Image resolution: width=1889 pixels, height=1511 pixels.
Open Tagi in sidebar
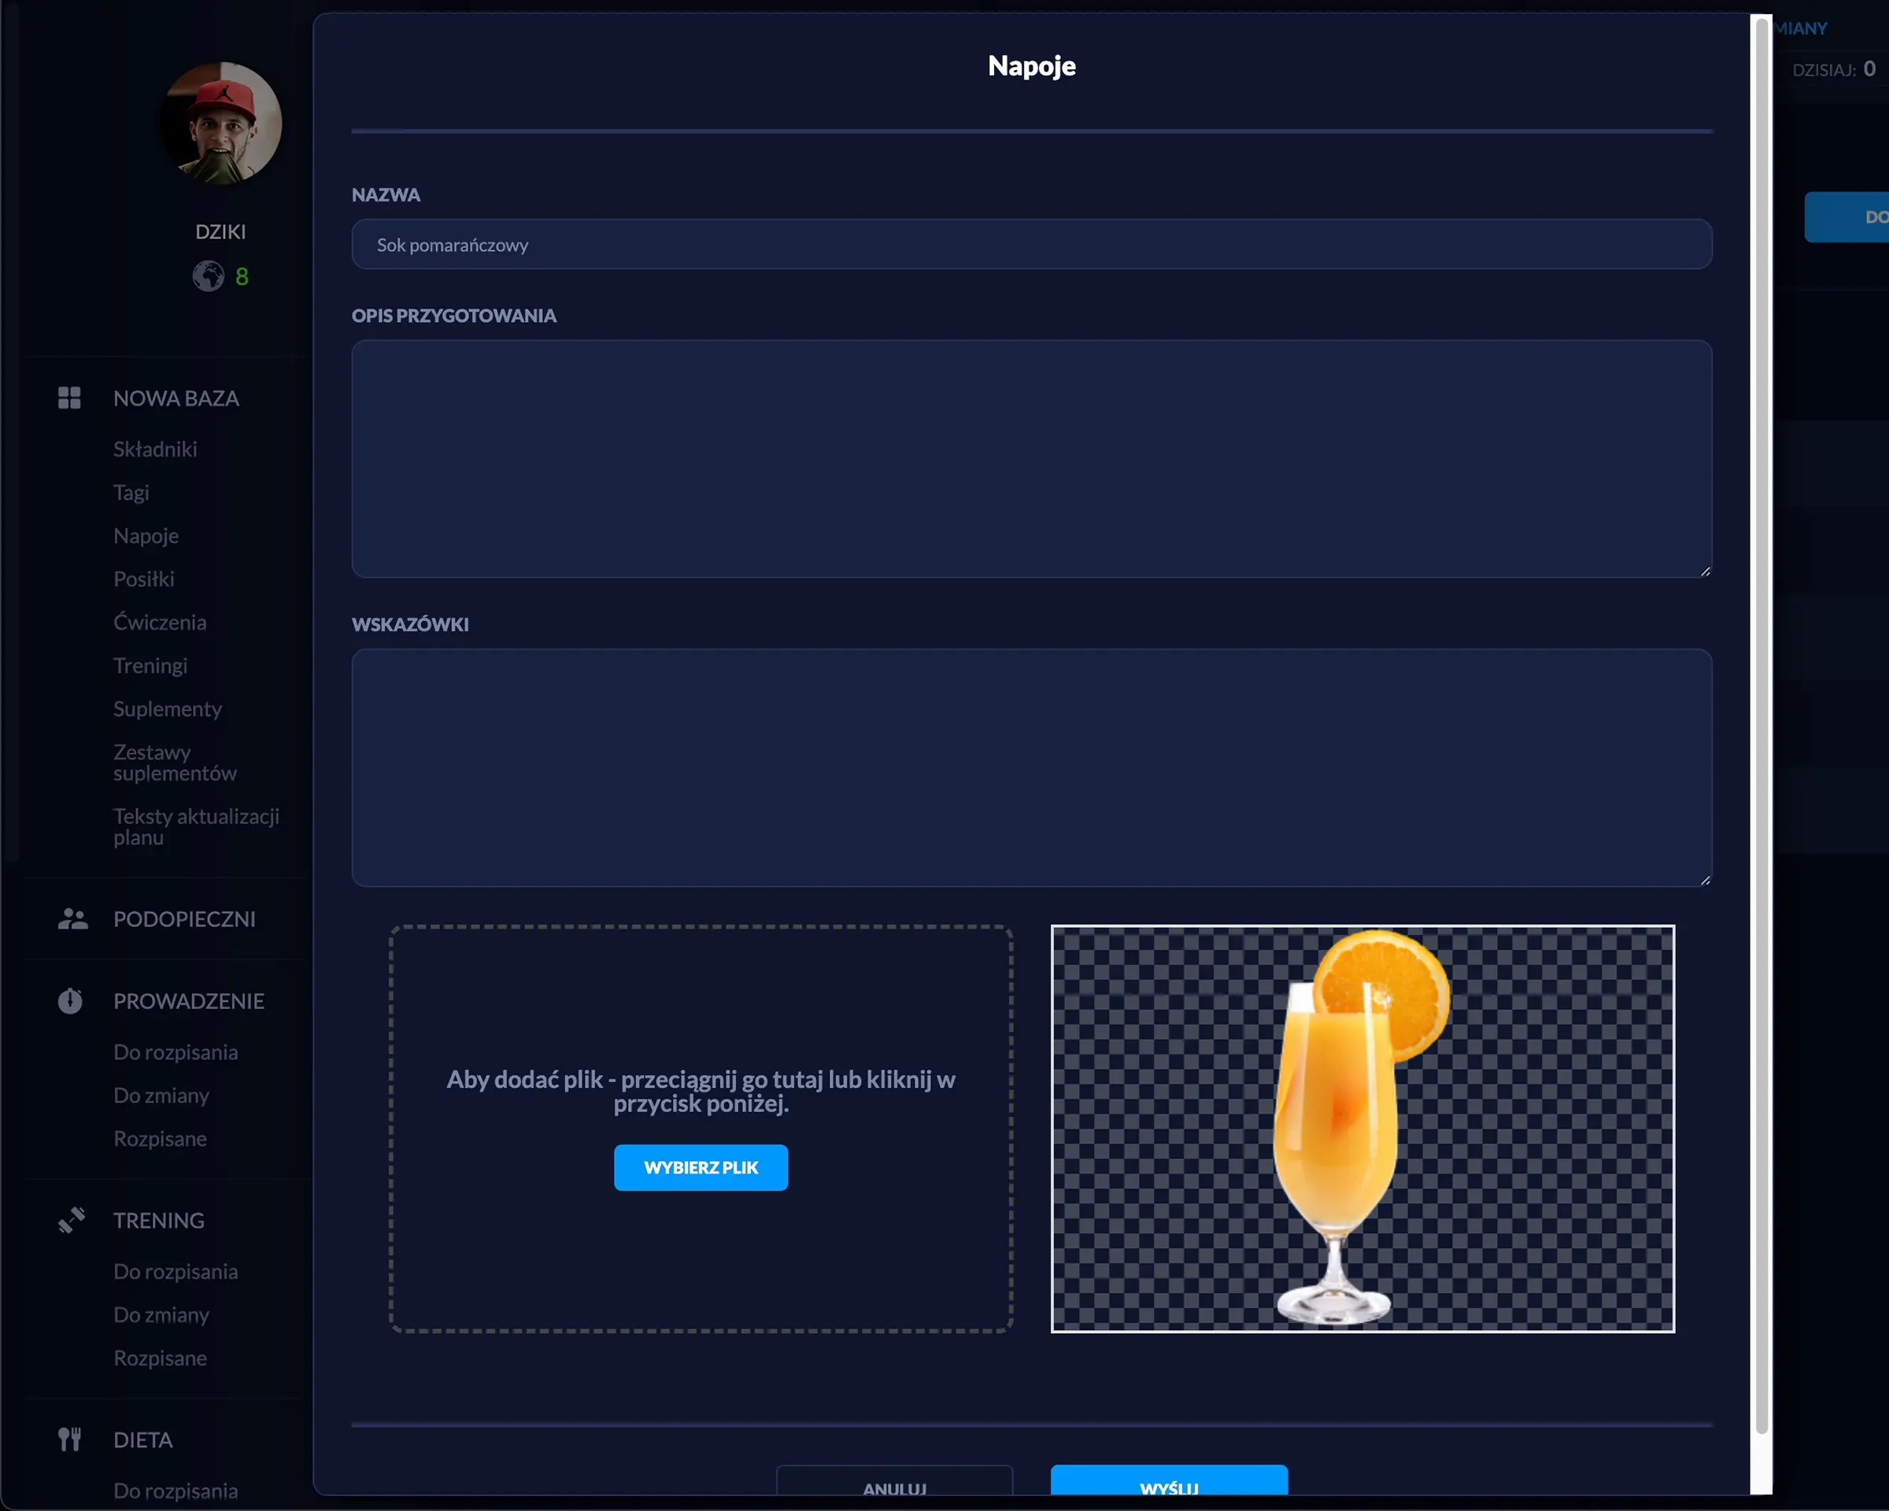[131, 493]
